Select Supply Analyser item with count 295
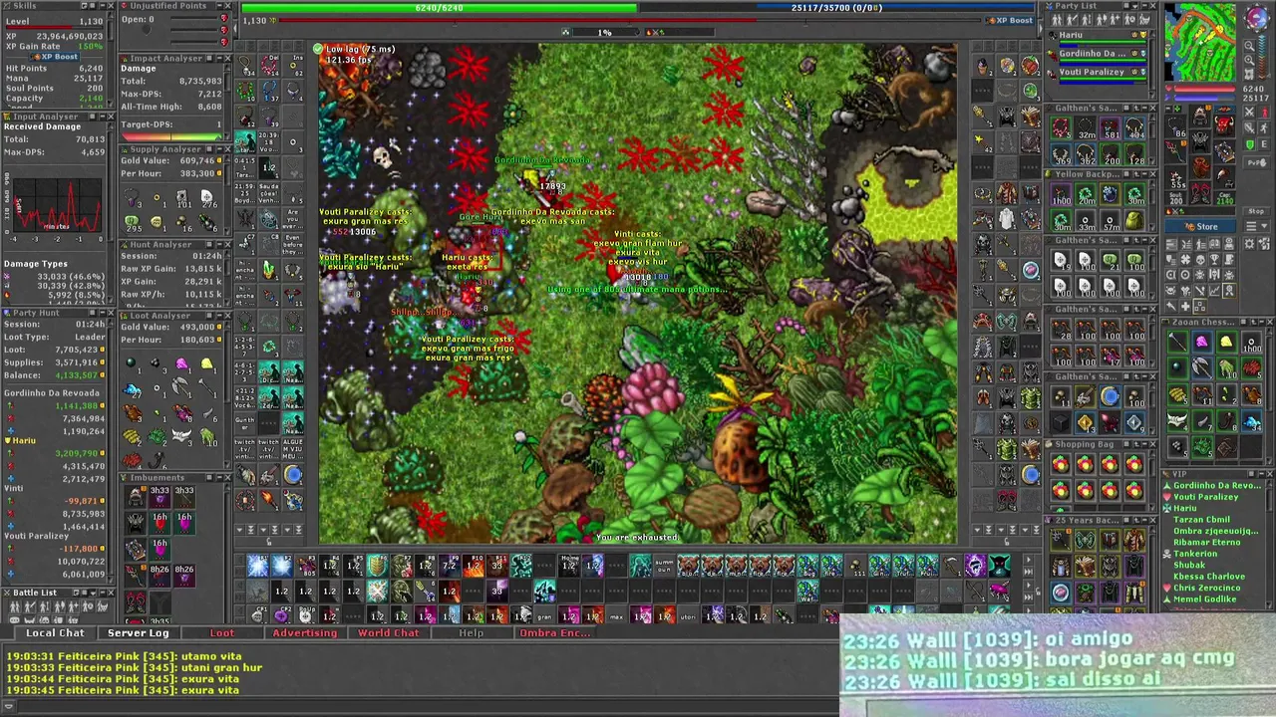The image size is (1276, 717). tap(133, 222)
